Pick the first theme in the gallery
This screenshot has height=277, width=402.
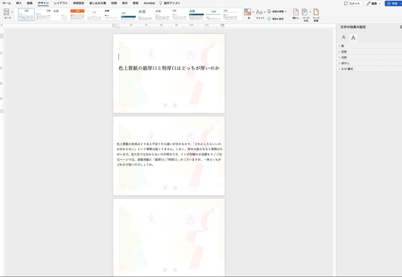(x=25, y=14)
